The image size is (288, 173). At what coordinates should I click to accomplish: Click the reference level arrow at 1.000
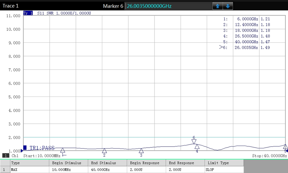pos(22,151)
